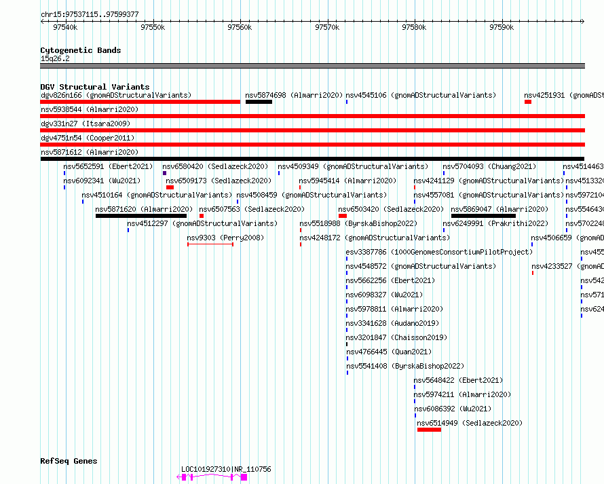Click the DGV Structural Variants track title
604x484 pixels.
[95, 87]
